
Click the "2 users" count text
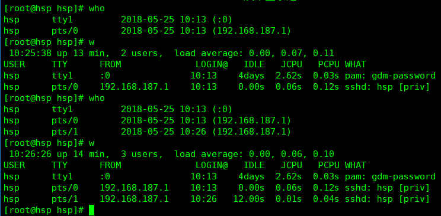(x=140, y=53)
